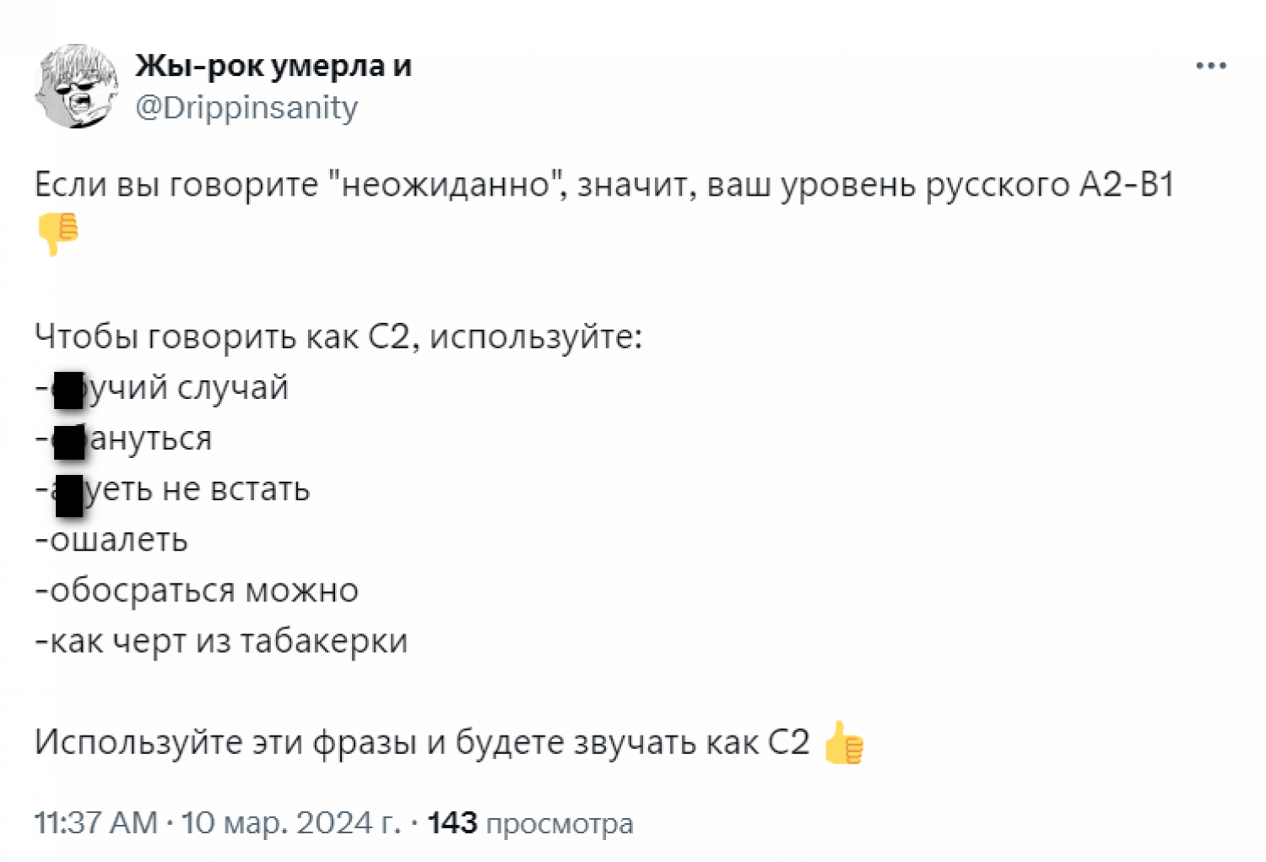Image resolution: width=1266 pixels, height=862 pixels.
Task: Click the black censor box before "учий случай"
Action: point(68,390)
